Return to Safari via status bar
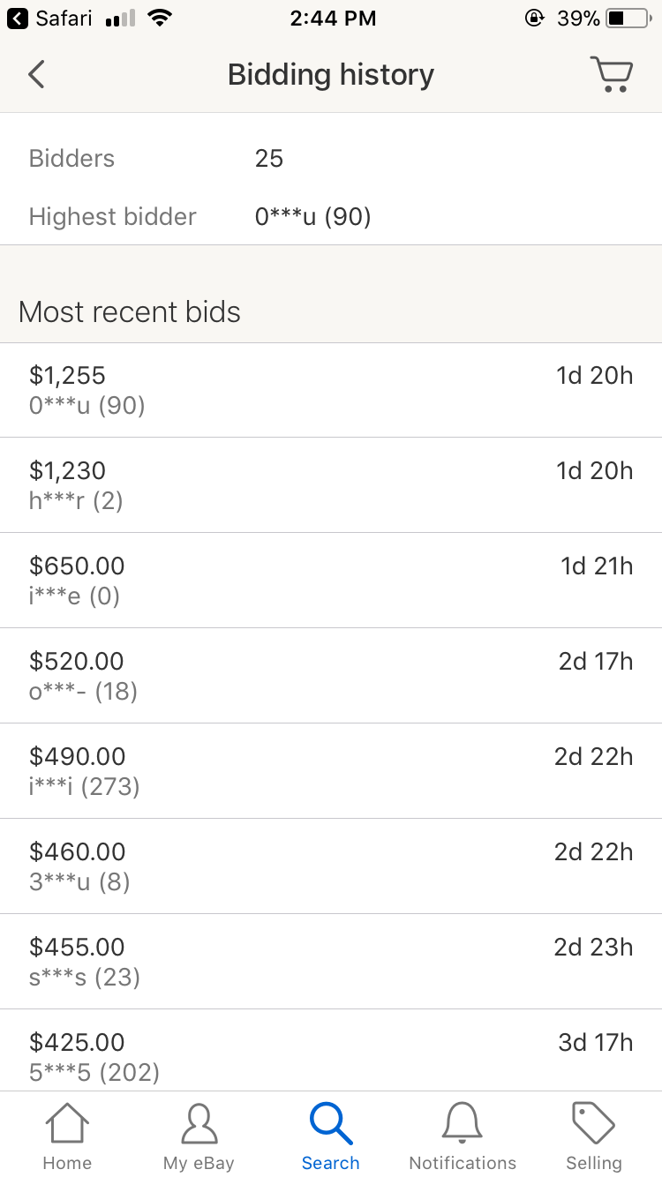 [x=51, y=19]
